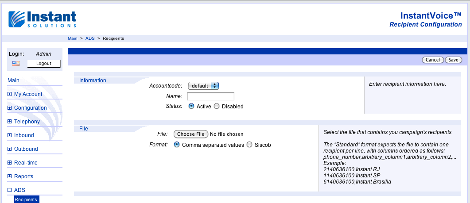Select the Siscob format option
Image resolution: width=470 pixels, height=203 pixels.
249,145
